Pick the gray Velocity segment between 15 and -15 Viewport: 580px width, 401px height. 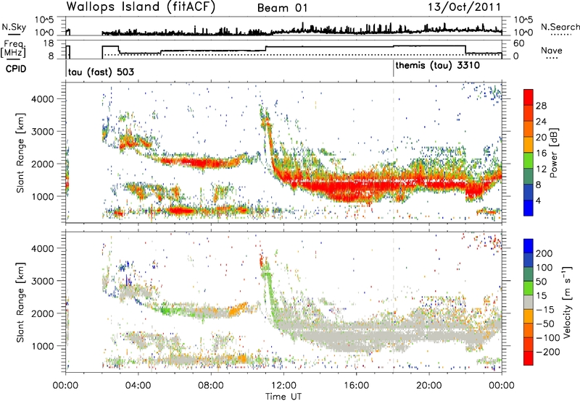click(x=529, y=302)
